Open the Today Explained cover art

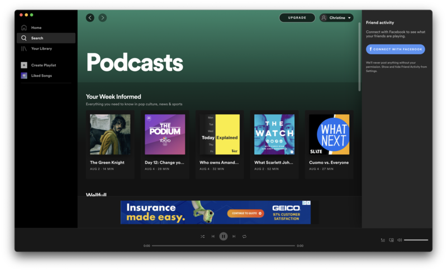220,134
